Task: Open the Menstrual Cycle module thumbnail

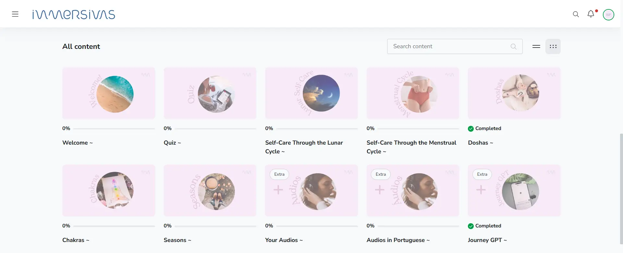Action: coord(413,93)
